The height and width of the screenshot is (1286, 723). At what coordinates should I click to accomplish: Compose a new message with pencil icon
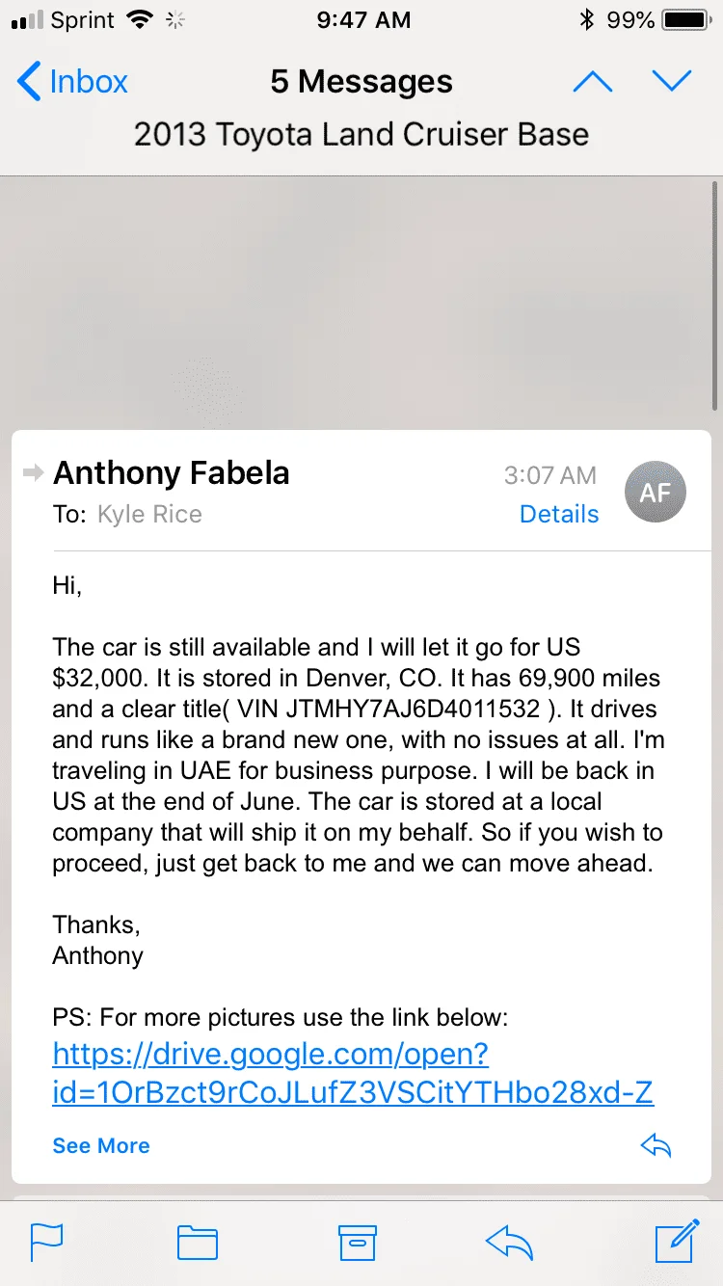pos(677,1241)
